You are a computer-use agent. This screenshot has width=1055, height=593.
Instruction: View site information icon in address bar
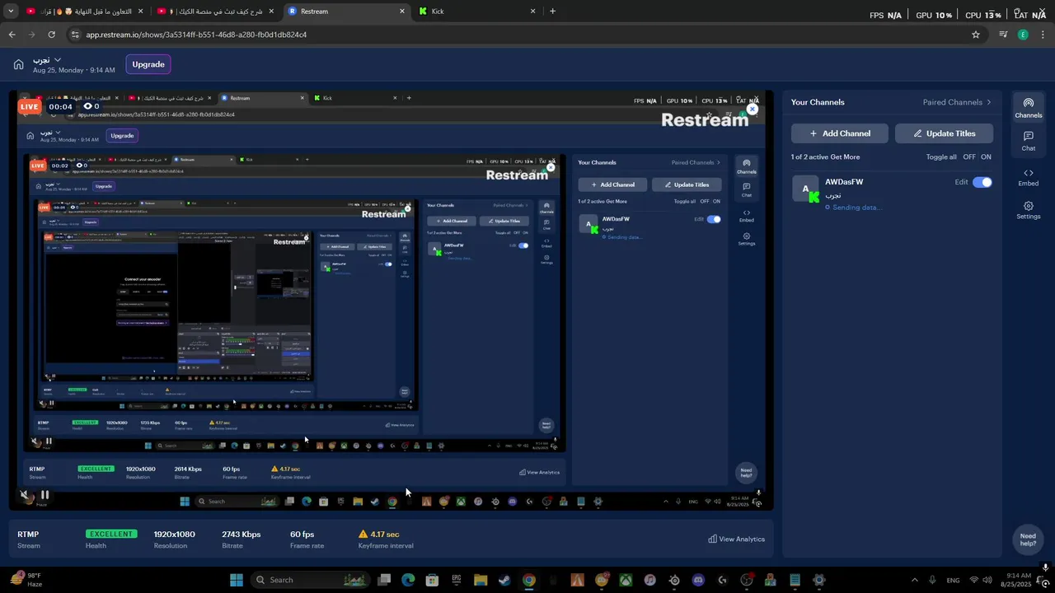coord(75,35)
